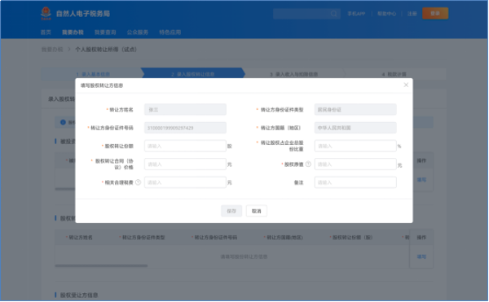
Task: Focus the 相关合理税费 input
Action: click(x=185, y=182)
